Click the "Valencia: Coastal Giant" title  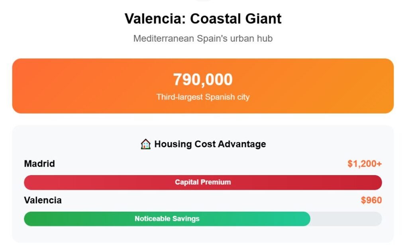[203, 19]
